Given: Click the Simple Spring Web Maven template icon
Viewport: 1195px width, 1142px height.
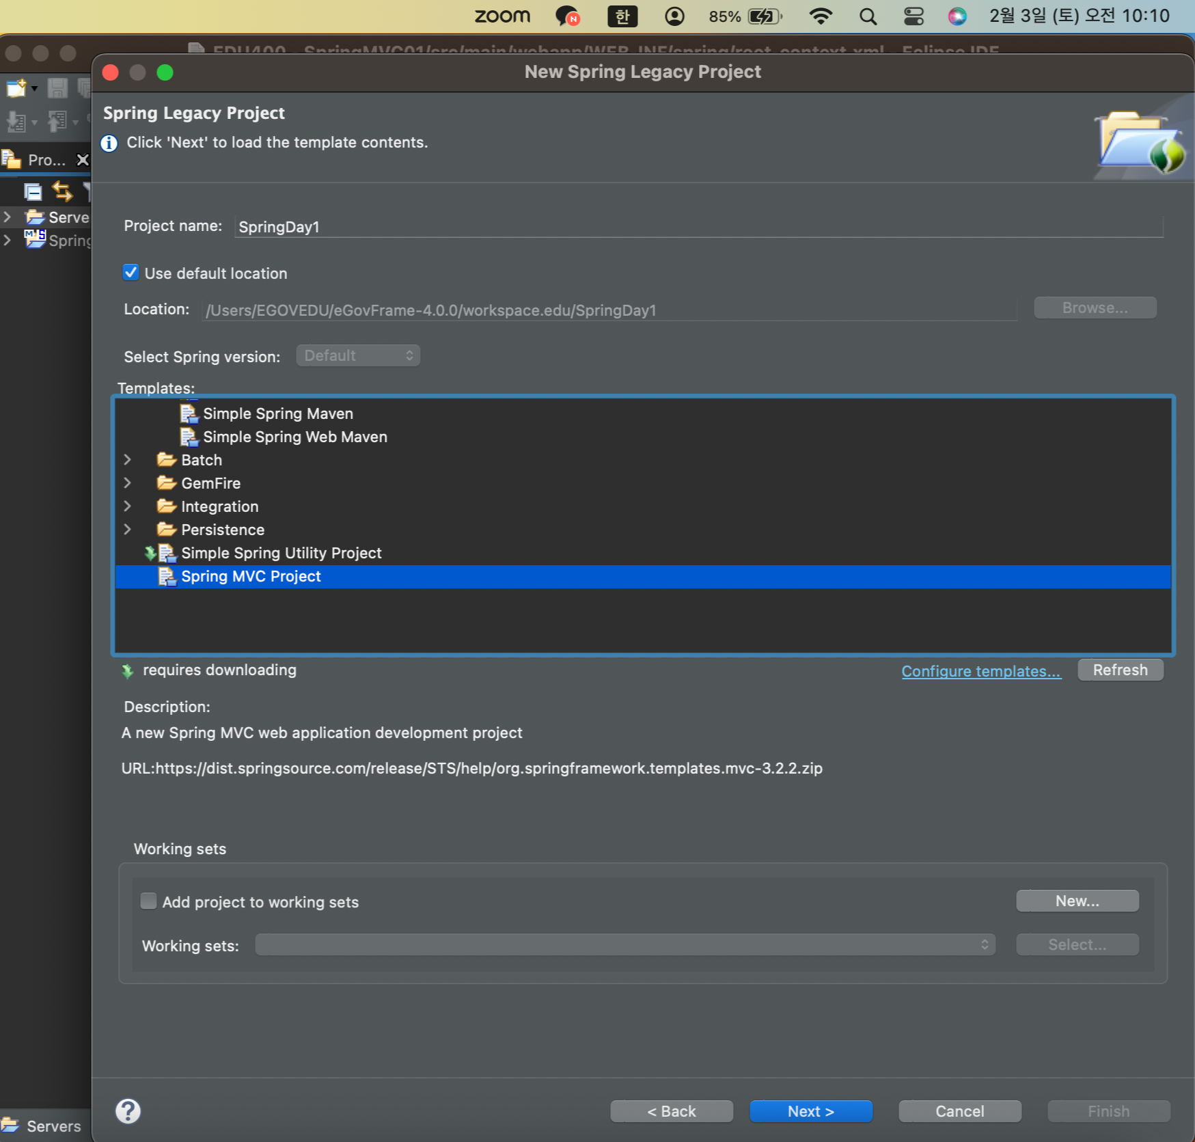Looking at the screenshot, I should coord(189,437).
